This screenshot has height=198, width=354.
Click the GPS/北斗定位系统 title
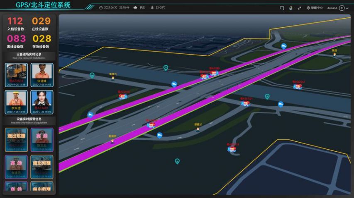pyautogui.click(x=43, y=5)
